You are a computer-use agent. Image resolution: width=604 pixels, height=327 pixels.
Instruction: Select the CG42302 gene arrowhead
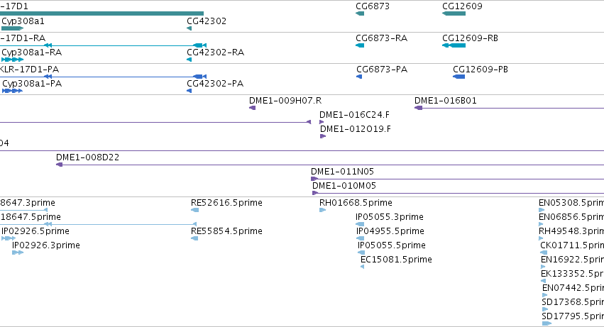coord(189,28)
